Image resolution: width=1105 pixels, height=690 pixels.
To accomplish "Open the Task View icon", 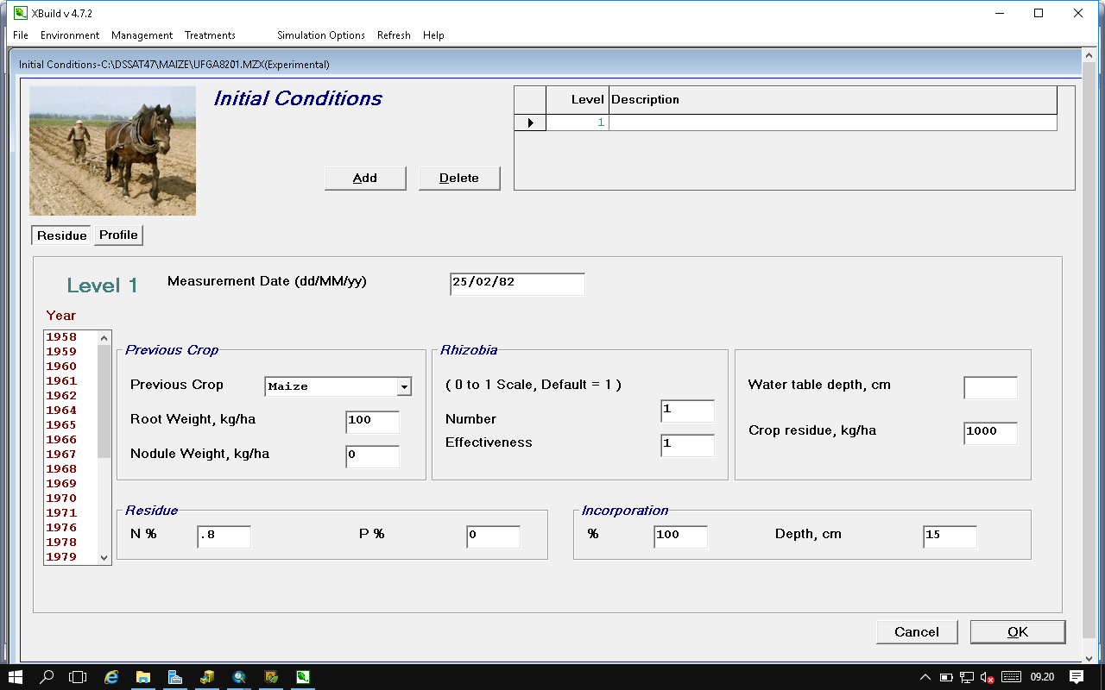I will (x=79, y=677).
